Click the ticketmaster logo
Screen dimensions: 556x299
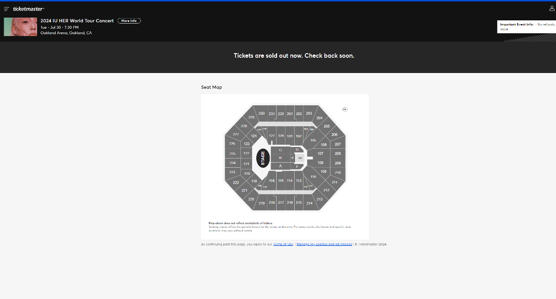[29, 9]
